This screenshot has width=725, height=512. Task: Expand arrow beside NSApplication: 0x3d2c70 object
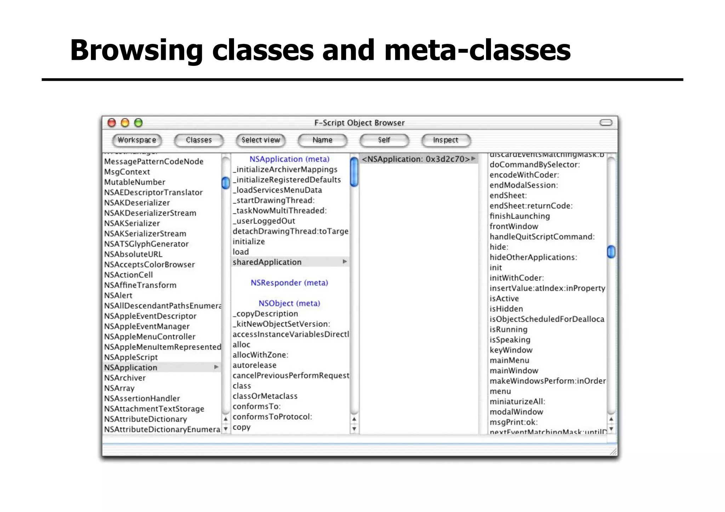pos(473,159)
